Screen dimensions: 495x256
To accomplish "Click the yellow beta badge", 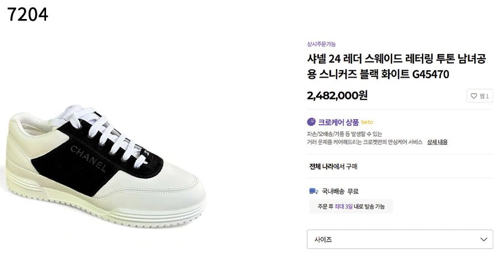I will [x=367, y=122].
